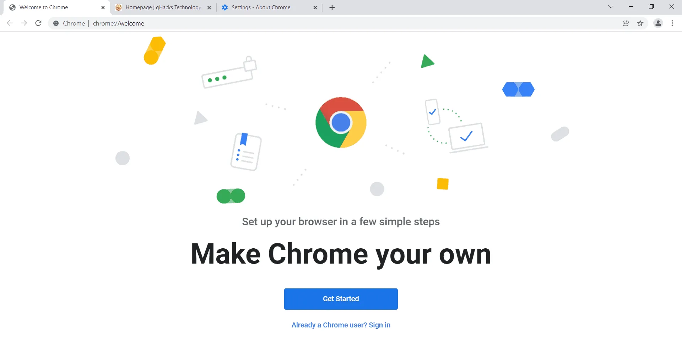Minimize the Chrome window
The width and height of the screenshot is (682, 359).
coord(631,7)
